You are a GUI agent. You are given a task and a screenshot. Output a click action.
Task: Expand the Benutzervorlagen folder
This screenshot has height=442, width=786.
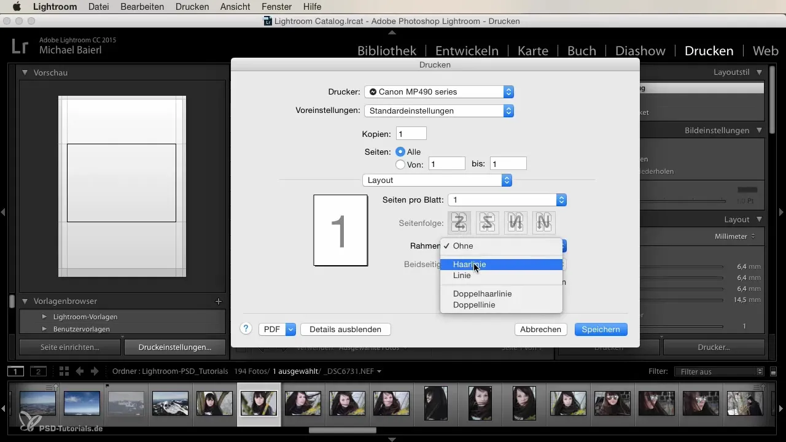tap(44, 329)
